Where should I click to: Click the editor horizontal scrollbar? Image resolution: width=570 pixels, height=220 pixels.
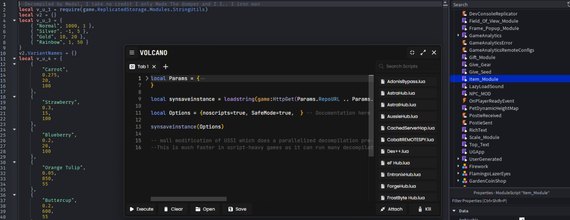pyautogui.click(x=188, y=199)
